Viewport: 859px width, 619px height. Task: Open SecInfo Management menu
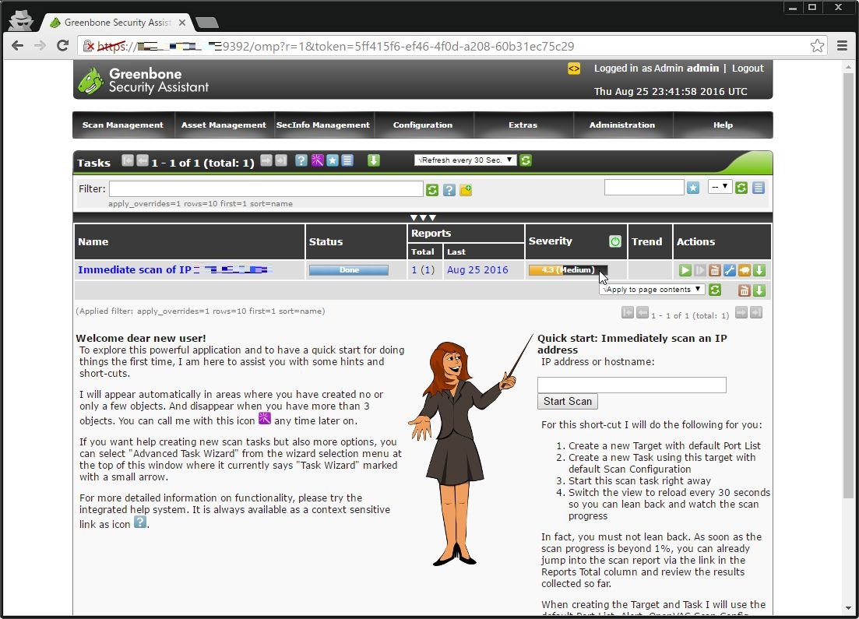[x=323, y=125]
